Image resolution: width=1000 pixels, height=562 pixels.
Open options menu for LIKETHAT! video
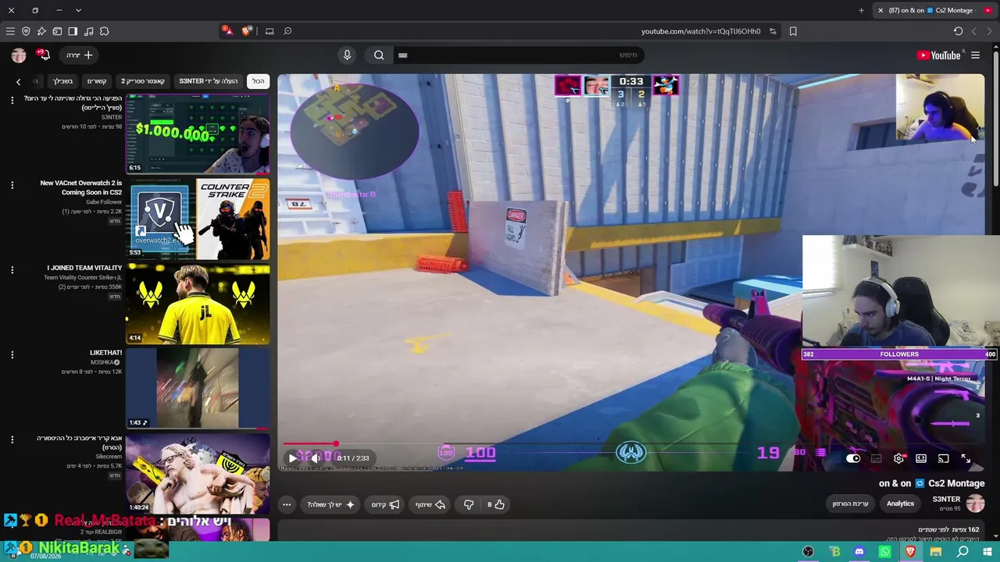[12, 355]
